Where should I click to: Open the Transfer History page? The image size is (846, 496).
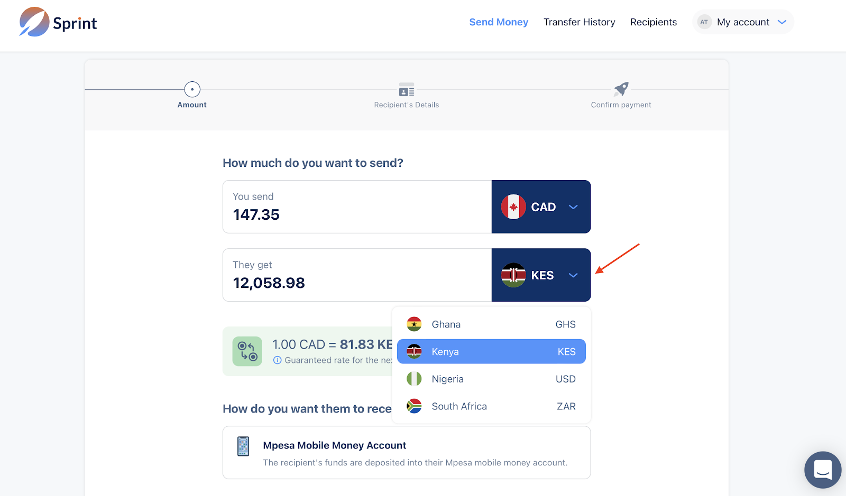[x=579, y=22]
